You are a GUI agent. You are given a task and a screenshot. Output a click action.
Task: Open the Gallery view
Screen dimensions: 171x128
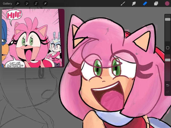(7, 4)
